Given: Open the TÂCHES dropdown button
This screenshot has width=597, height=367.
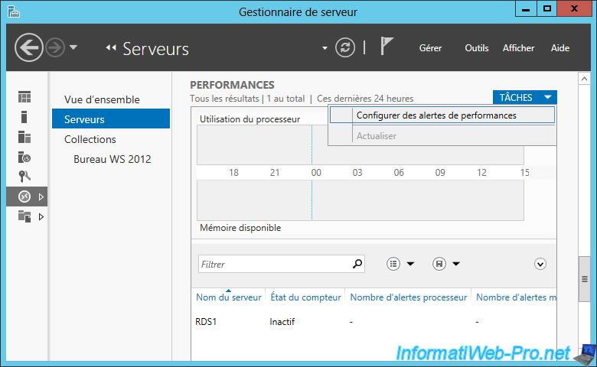Looking at the screenshot, I should coord(524,97).
